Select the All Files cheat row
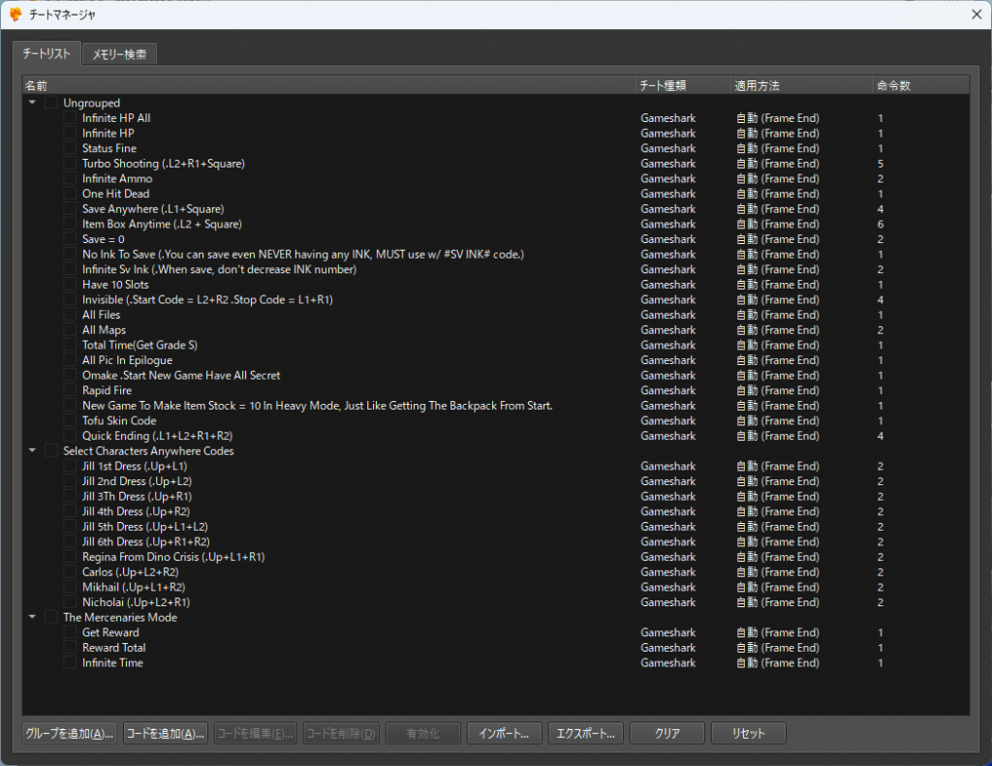 coord(495,315)
